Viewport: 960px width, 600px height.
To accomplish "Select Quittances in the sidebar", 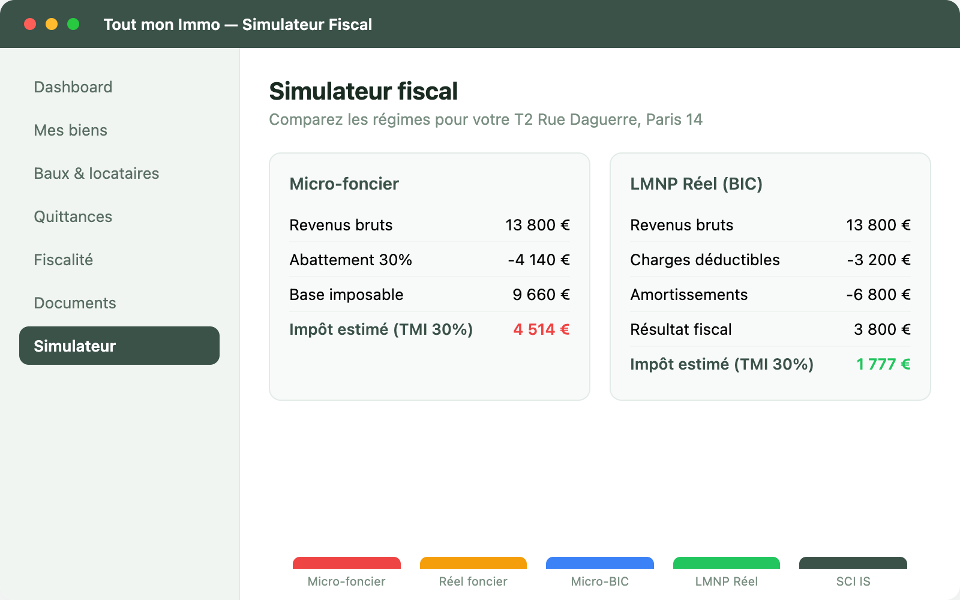I will point(119,217).
